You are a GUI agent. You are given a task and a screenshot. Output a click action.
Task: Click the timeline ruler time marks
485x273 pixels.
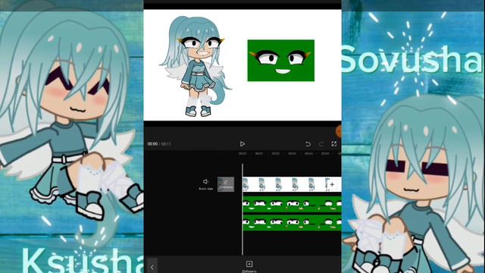click(289, 153)
